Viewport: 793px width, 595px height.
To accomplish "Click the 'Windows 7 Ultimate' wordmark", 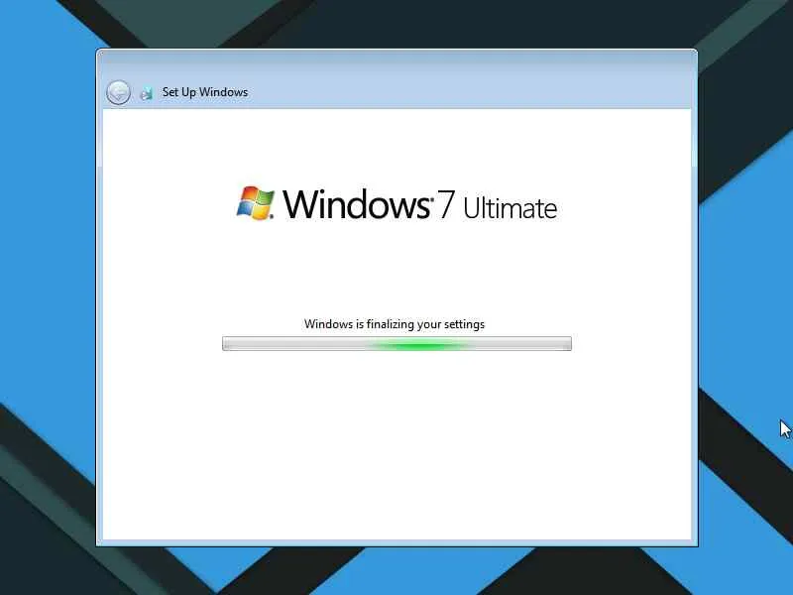I will (419, 205).
